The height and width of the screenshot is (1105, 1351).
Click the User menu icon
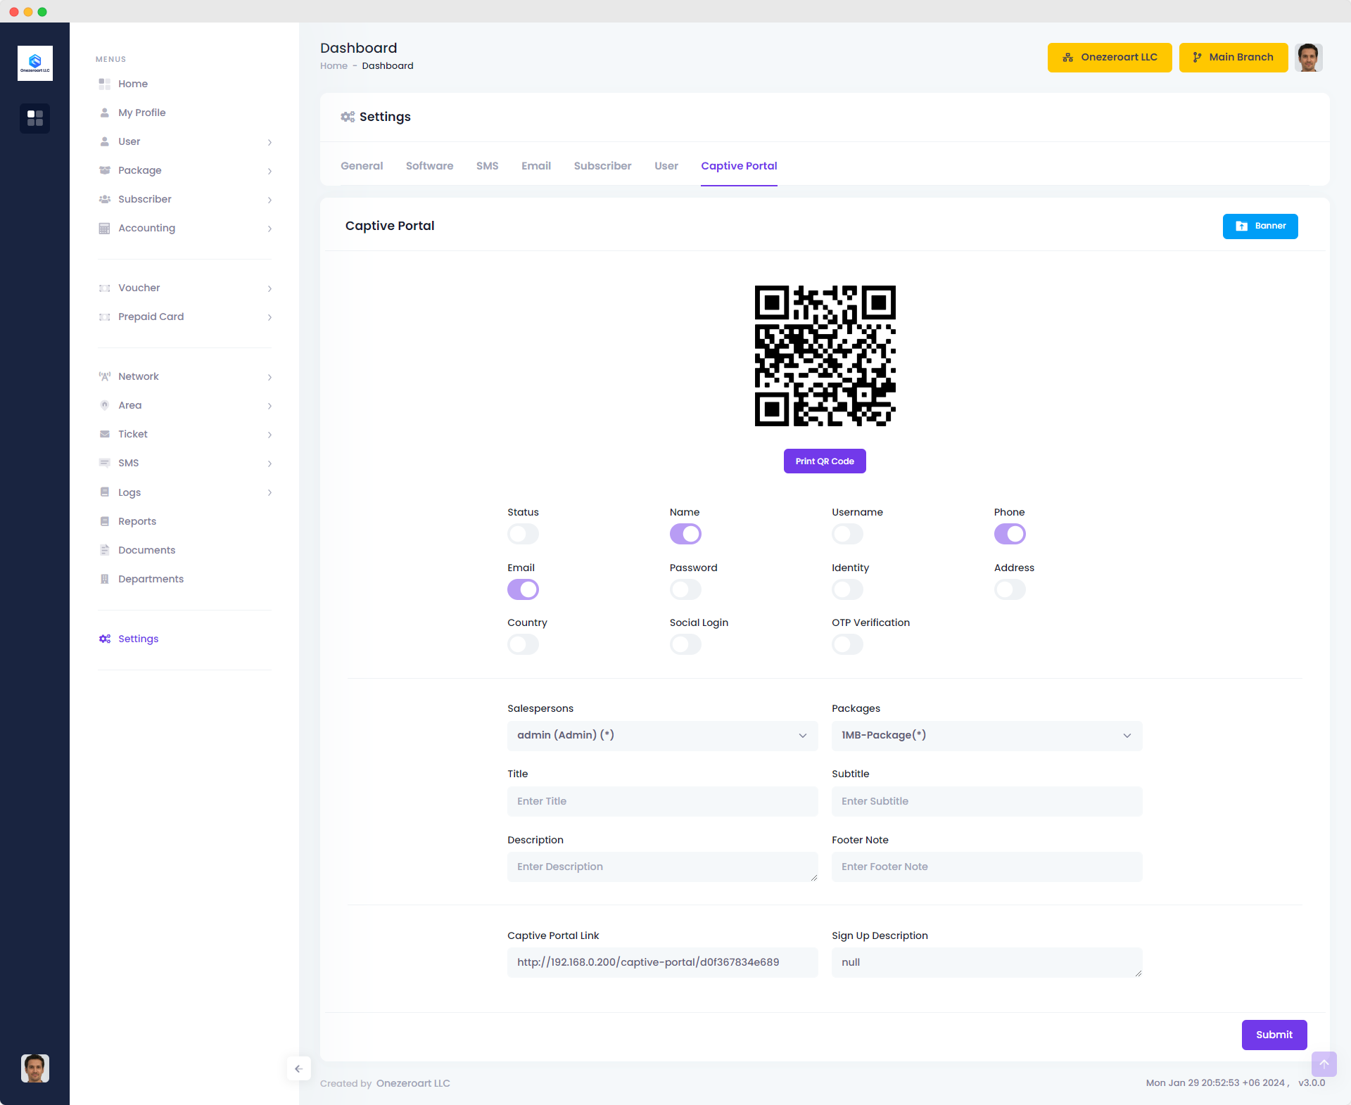[x=105, y=141]
